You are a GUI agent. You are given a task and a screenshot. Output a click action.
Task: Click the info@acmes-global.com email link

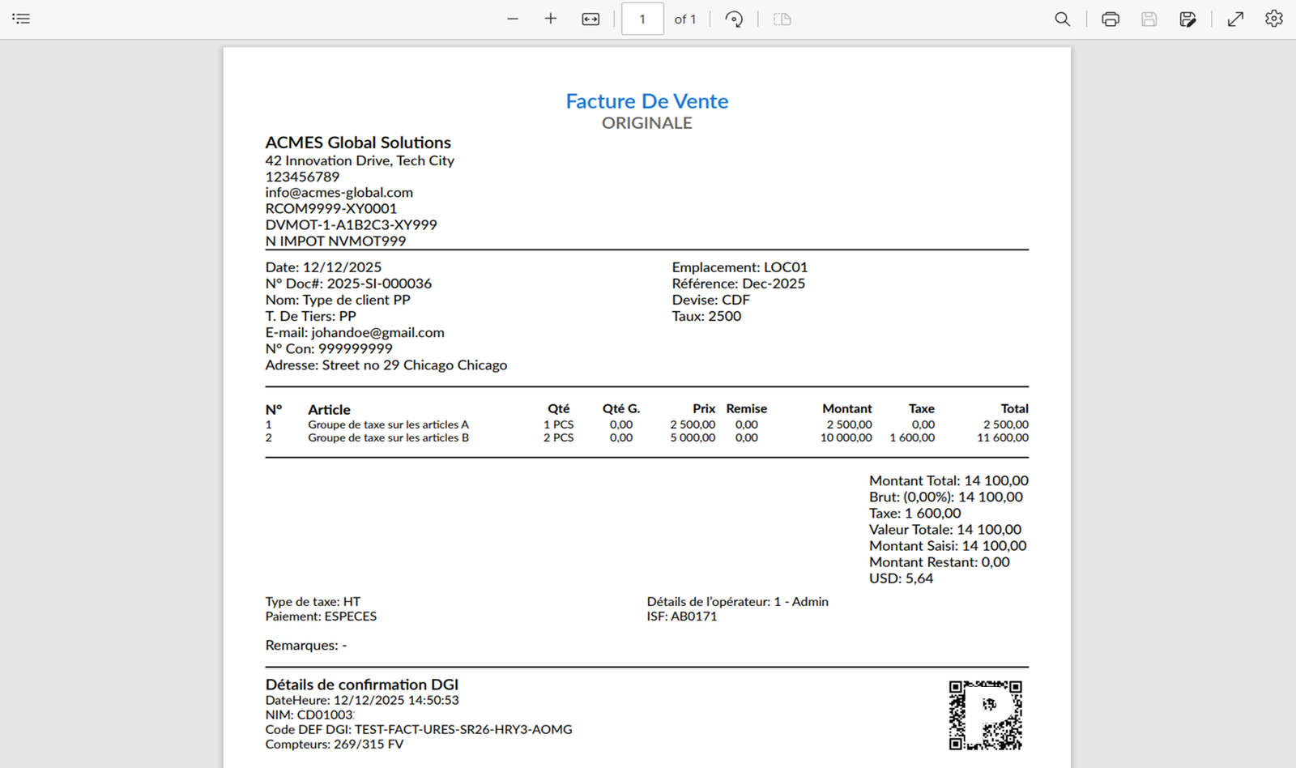point(339,192)
